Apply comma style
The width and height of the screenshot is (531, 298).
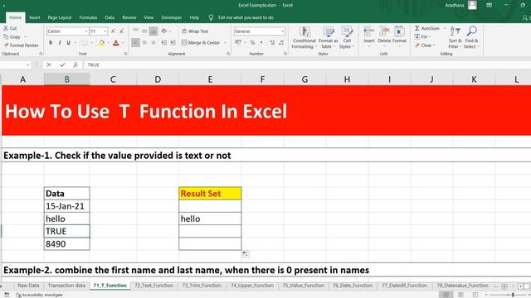click(x=261, y=42)
